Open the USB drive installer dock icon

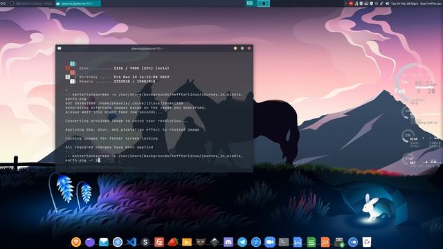339,242
